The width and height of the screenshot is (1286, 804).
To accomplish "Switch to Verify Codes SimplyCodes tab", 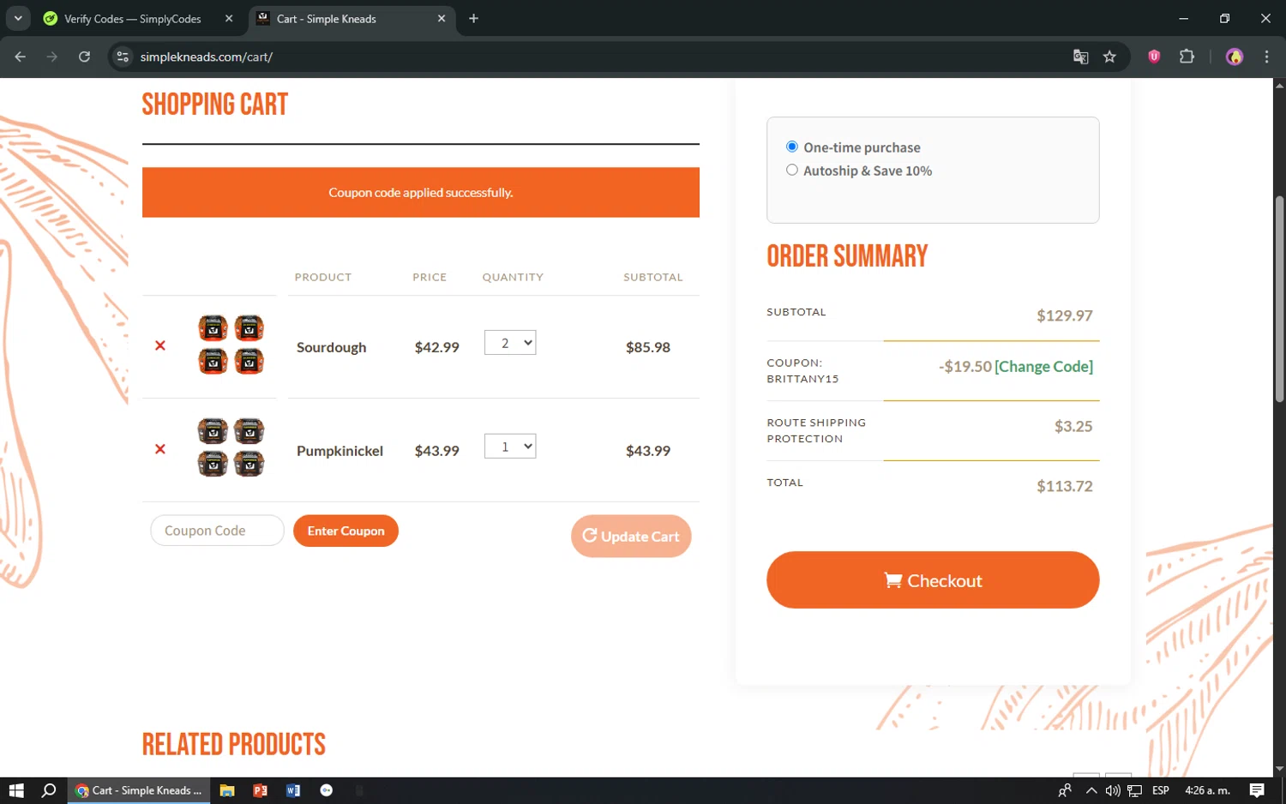I will [133, 19].
